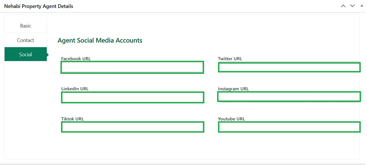Image resolution: width=367 pixels, height=165 pixels.
Task: Select the LinkedIn URL text box
Action: pyautogui.click(x=133, y=97)
